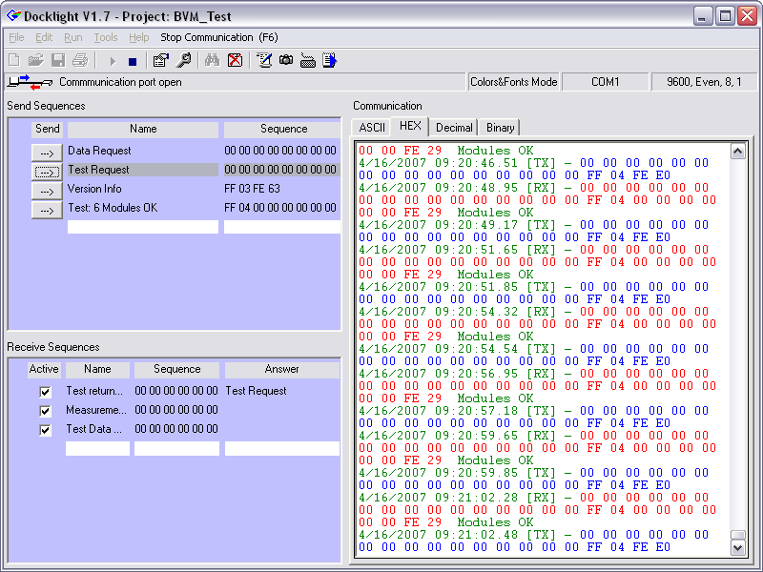Screen dimensions: 763x572
Task: Click the empty Sequence field in Send Sequences
Action: click(281, 227)
